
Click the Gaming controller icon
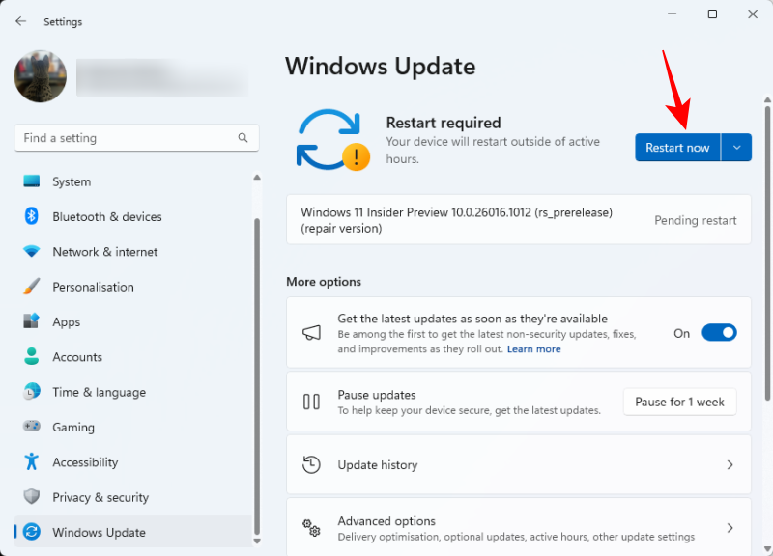click(x=32, y=427)
